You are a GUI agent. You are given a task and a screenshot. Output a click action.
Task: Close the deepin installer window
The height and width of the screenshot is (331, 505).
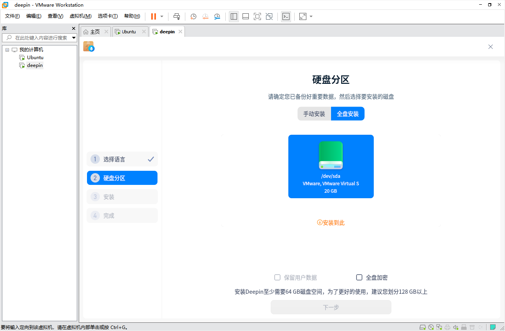pos(491,47)
